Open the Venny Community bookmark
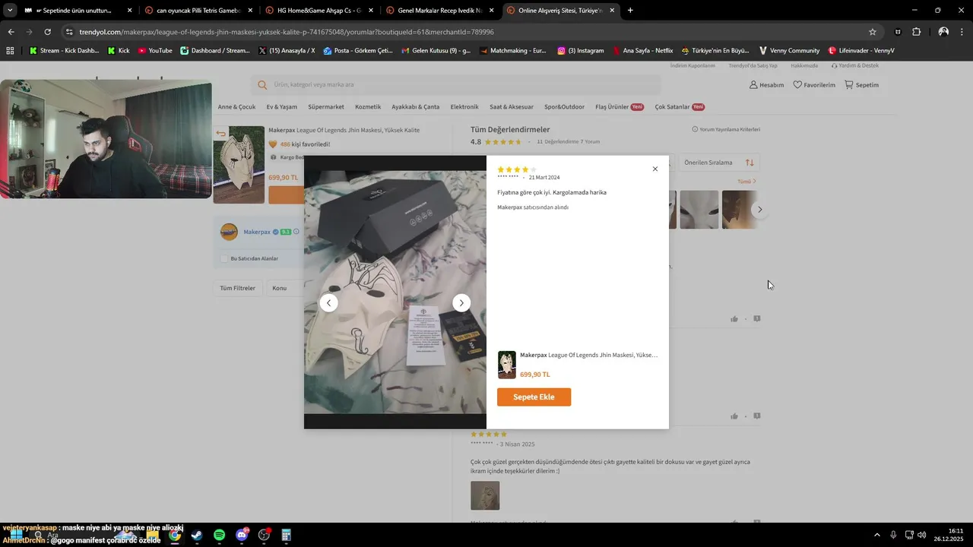 [789, 50]
